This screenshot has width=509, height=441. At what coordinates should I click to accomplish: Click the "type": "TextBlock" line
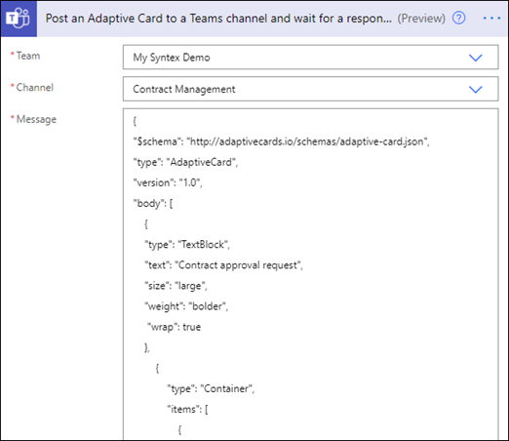coord(187,245)
